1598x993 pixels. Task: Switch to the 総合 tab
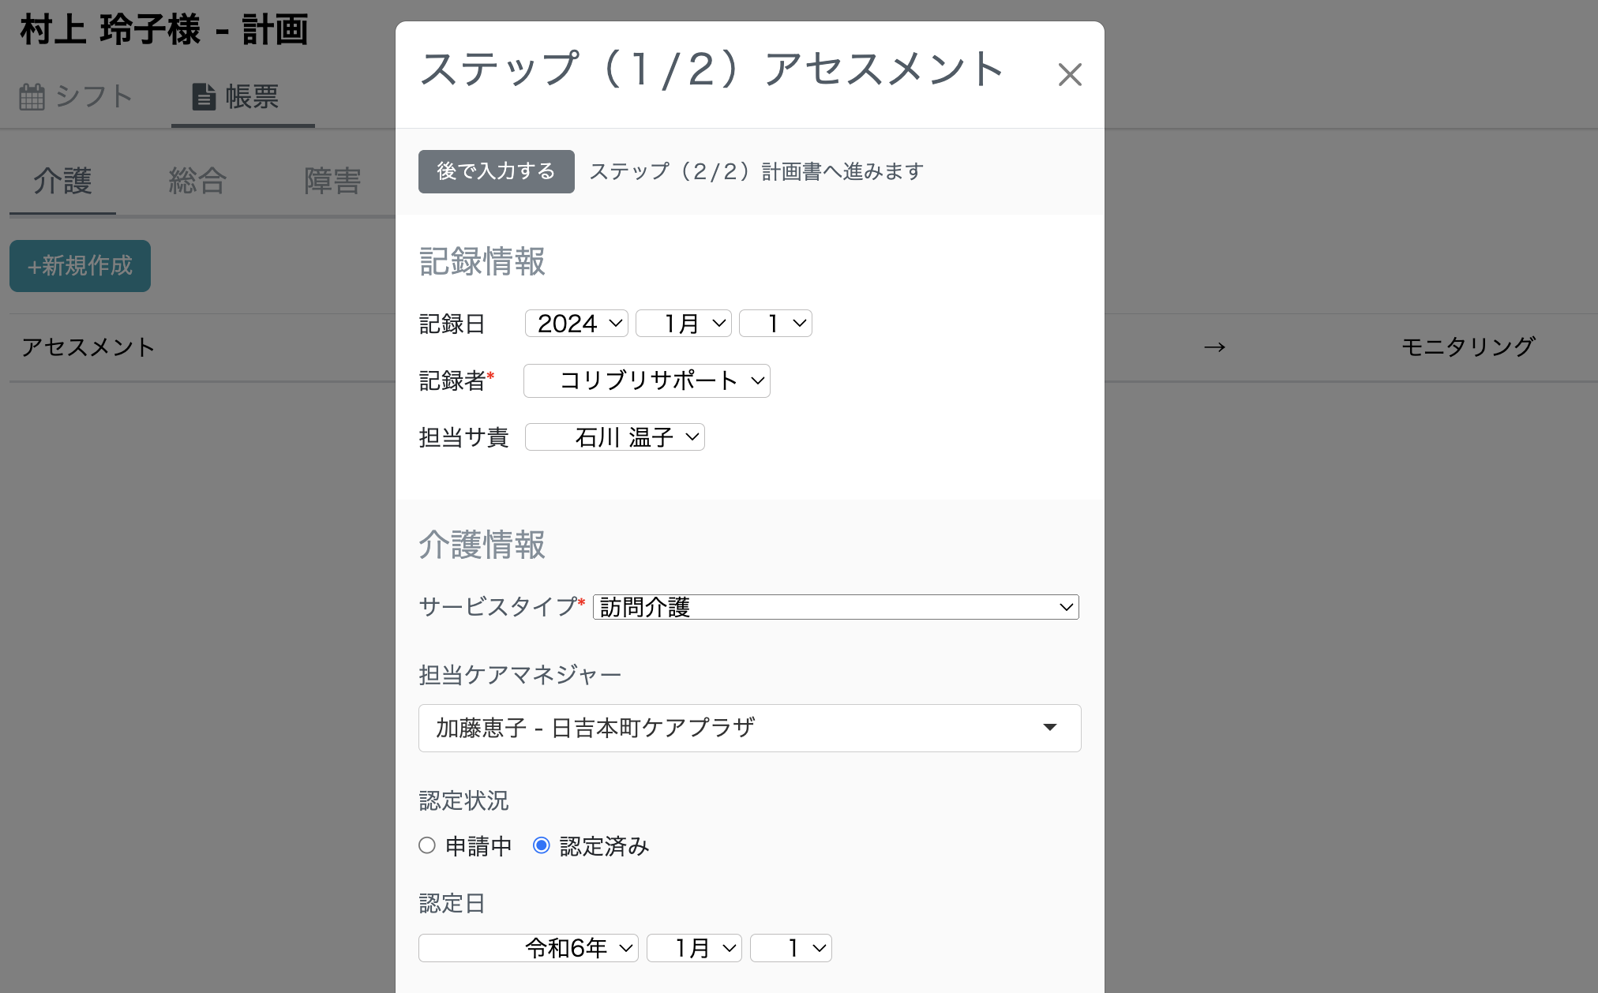click(x=196, y=181)
